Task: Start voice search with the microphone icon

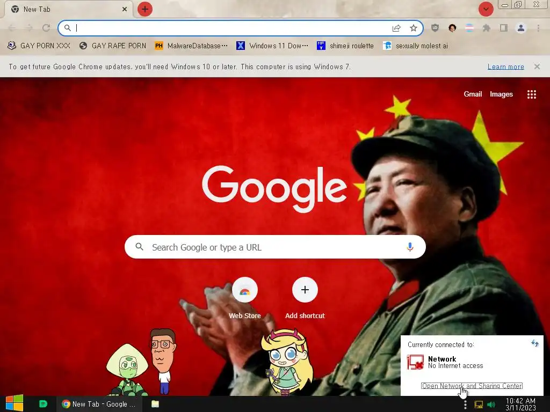Action: point(410,247)
